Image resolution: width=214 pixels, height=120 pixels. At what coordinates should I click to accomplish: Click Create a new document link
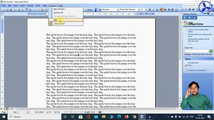coord(198,70)
